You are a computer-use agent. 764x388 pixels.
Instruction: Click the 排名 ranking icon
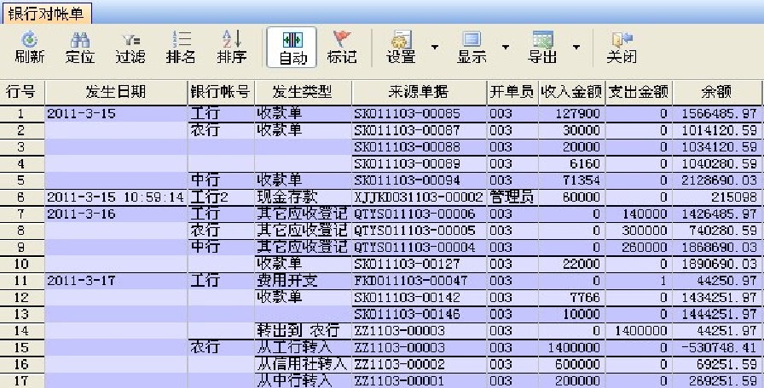[180, 40]
